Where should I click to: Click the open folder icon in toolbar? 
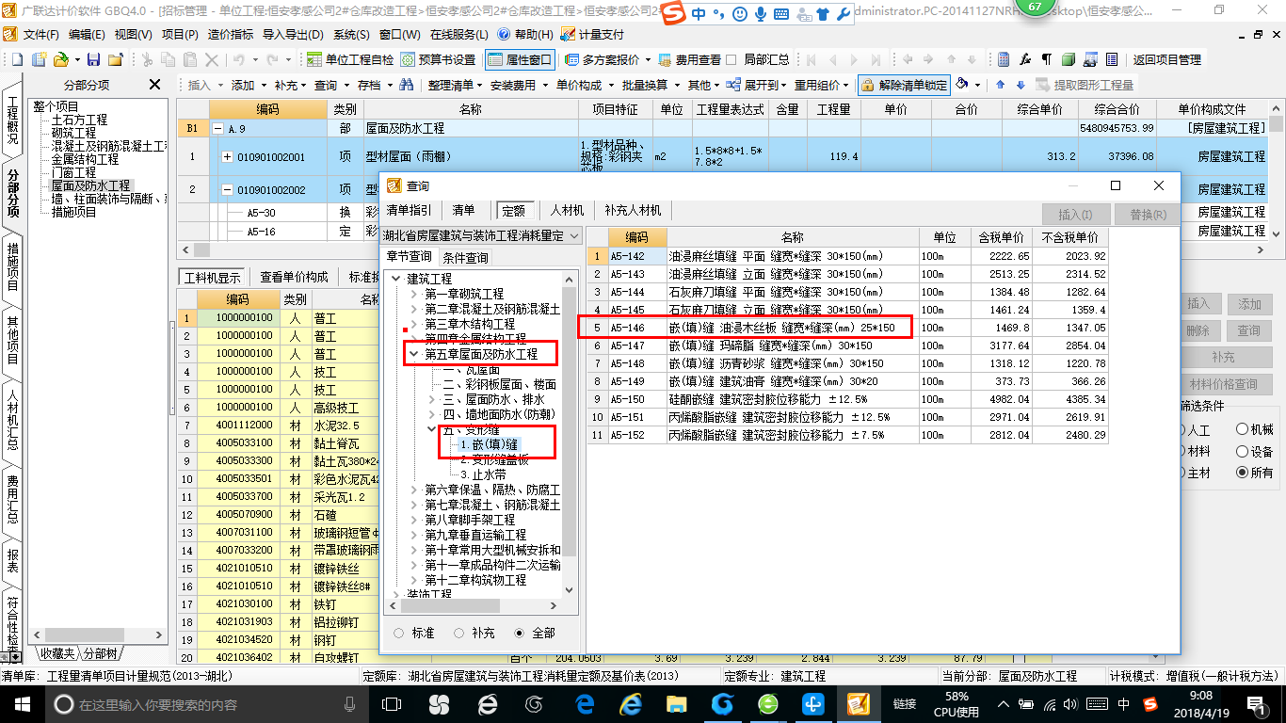(x=59, y=59)
